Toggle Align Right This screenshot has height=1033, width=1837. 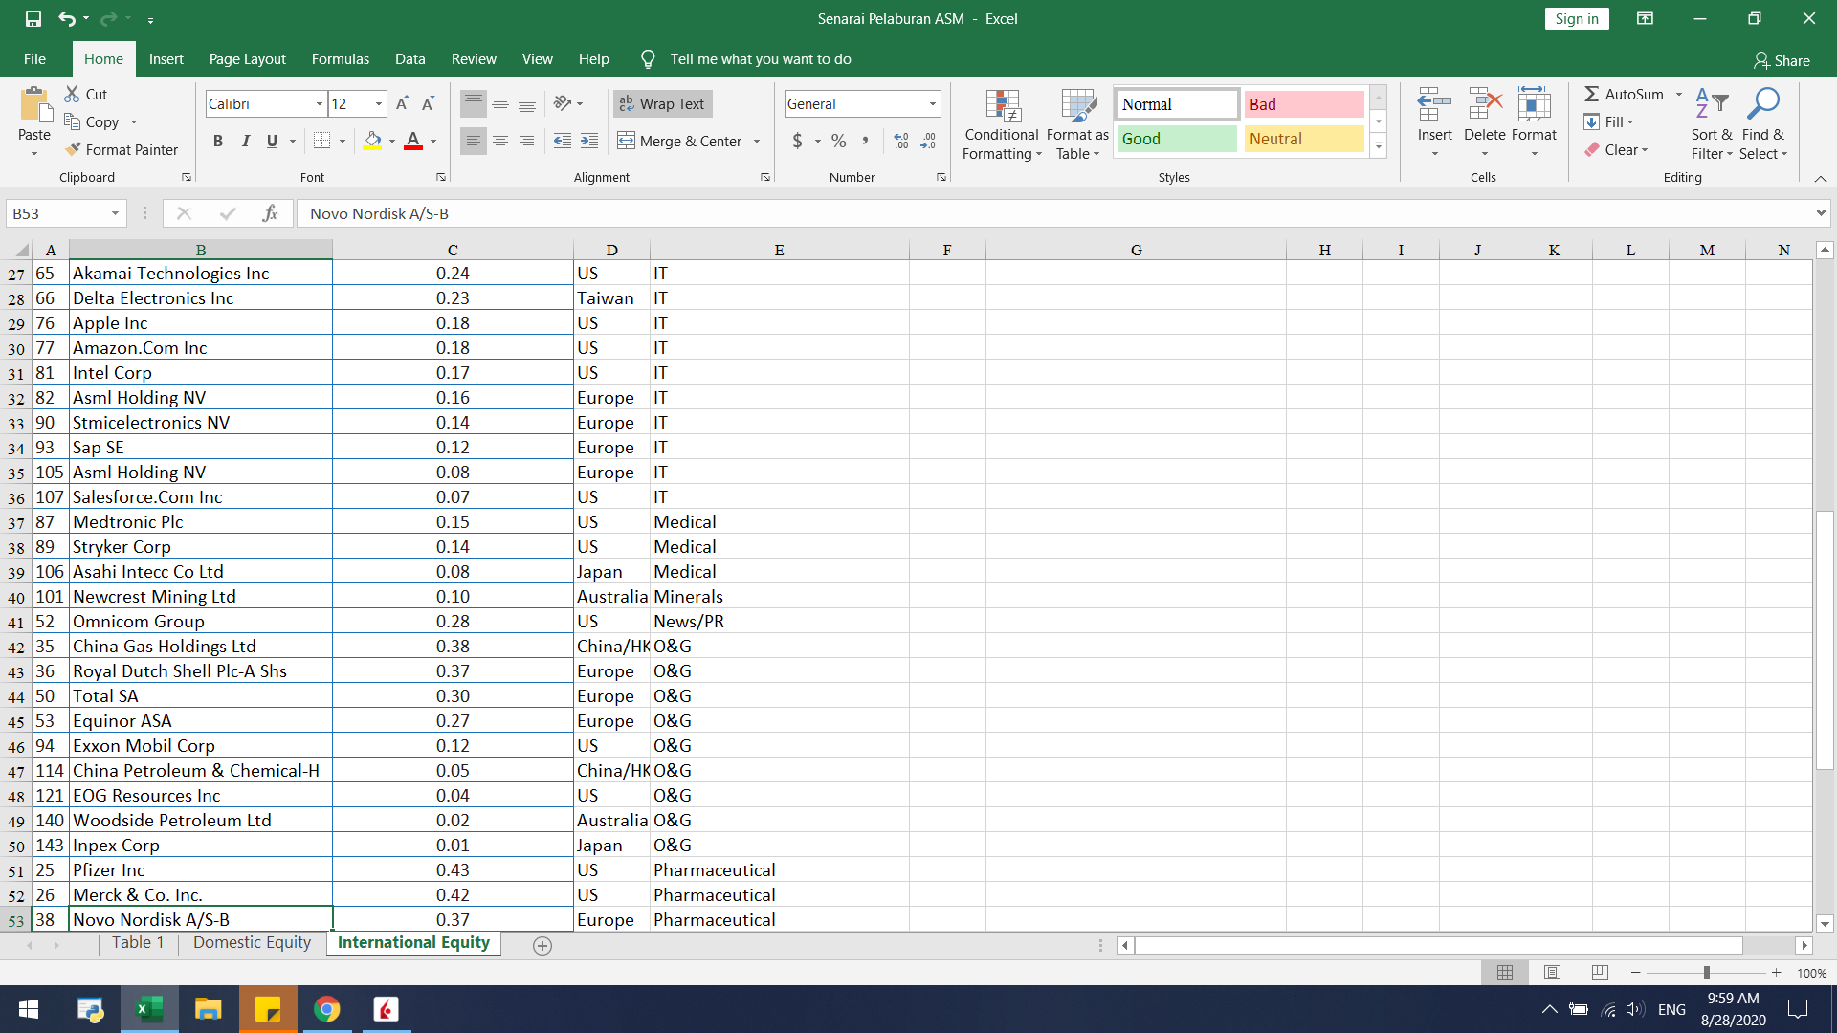tap(526, 141)
